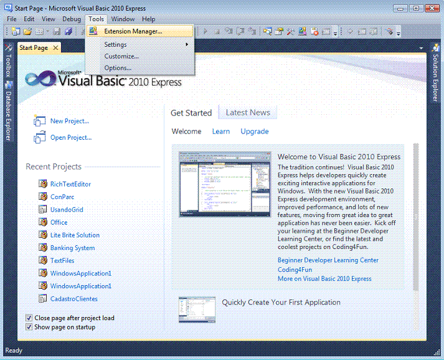Click the Start Debugging play icon
Viewport: 444px width, 360px height.
click(x=205, y=31)
